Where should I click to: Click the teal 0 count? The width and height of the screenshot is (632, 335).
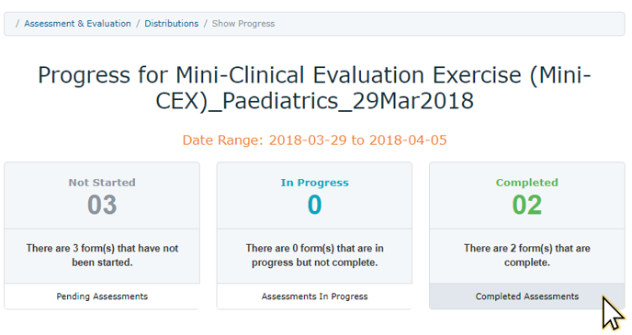pyautogui.click(x=314, y=205)
